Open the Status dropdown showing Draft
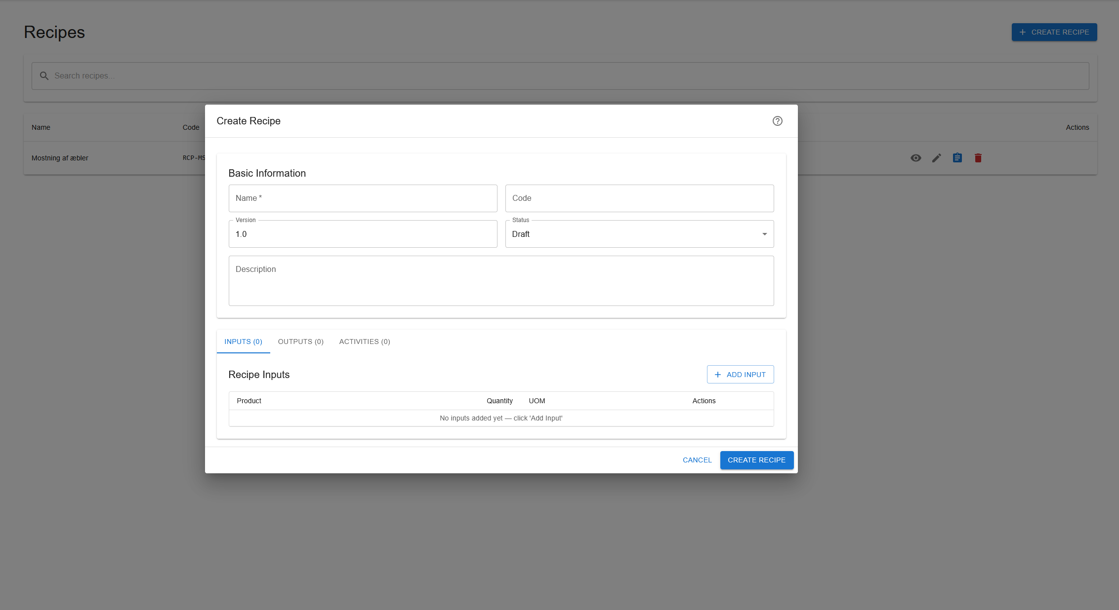Image resolution: width=1119 pixels, height=610 pixels. (x=639, y=234)
